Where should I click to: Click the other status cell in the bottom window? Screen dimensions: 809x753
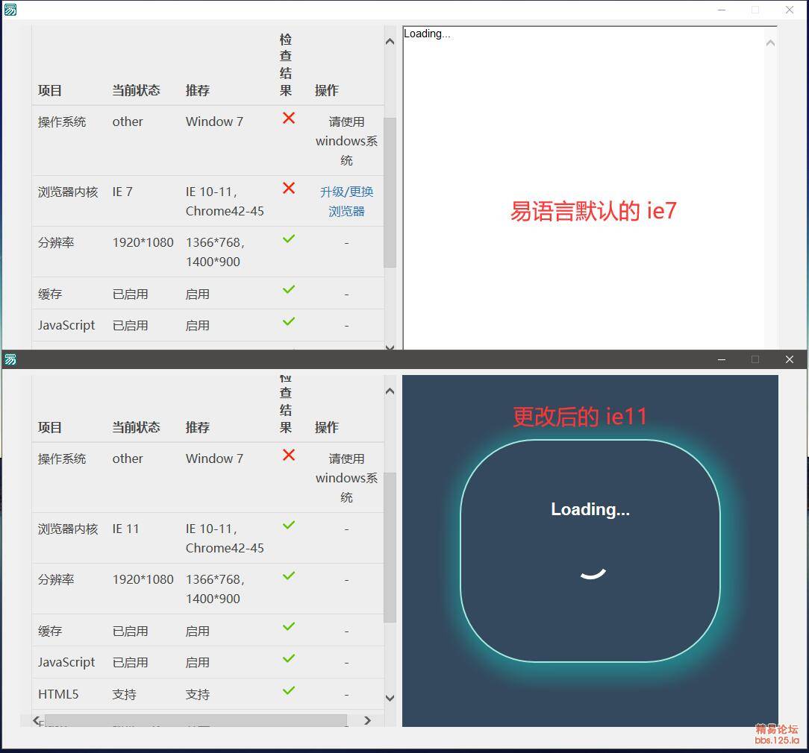point(128,459)
